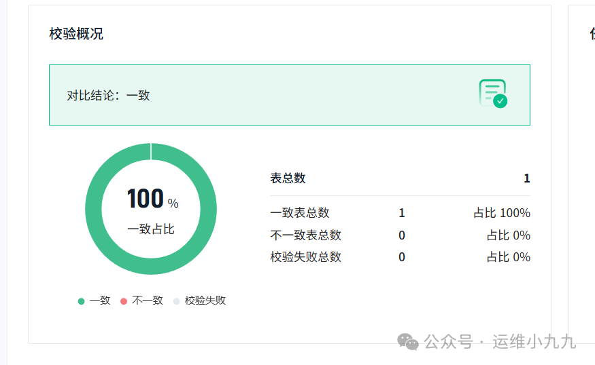Toggle the 不一致 legend label text
This screenshot has height=365, width=595.
pos(148,300)
